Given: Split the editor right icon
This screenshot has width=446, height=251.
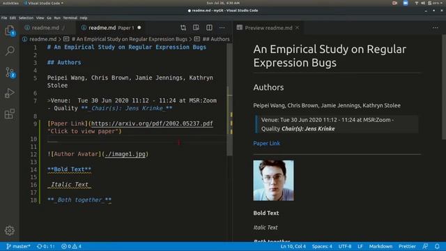Looking at the screenshot, I should pos(209,28).
